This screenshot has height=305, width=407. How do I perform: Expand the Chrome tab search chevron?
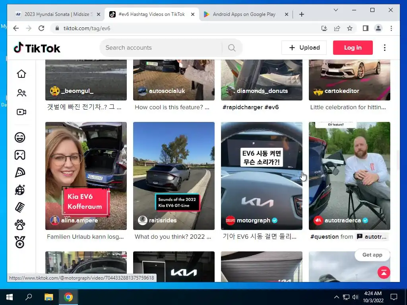(336, 10)
